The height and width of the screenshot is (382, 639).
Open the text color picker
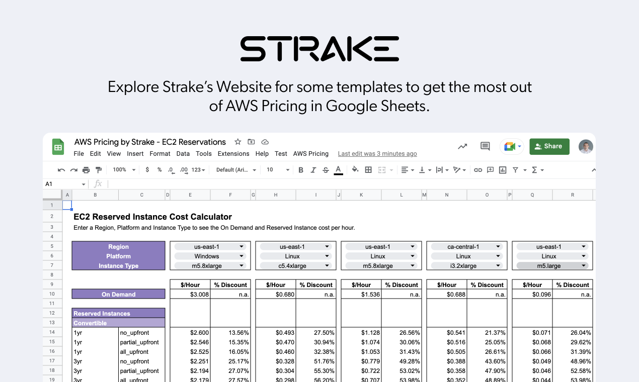(338, 170)
